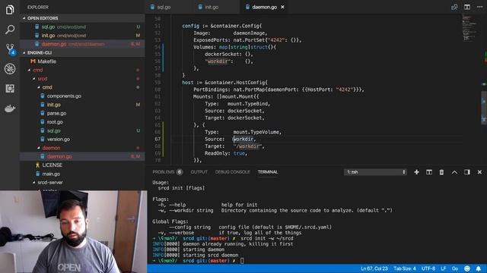Open the Debug view icon
487x273 pixels.
(10, 69)
